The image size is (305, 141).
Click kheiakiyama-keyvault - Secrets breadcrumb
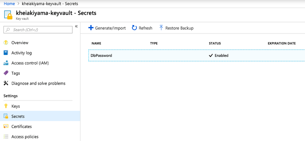(50, 3)
